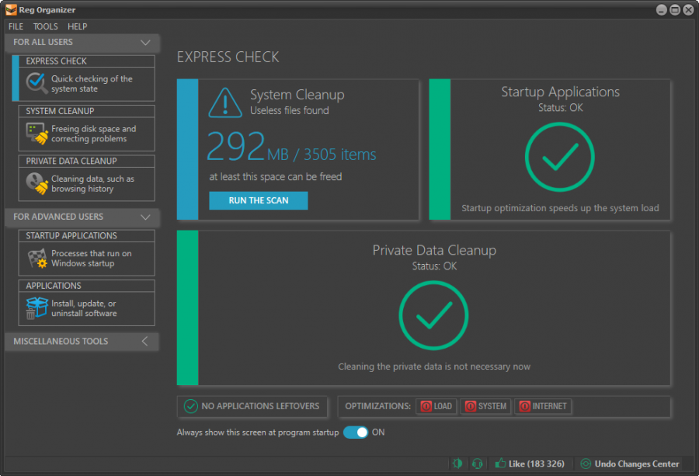
Task: Click the red power icon on INTERNET
Action: [x=525, y=406]
